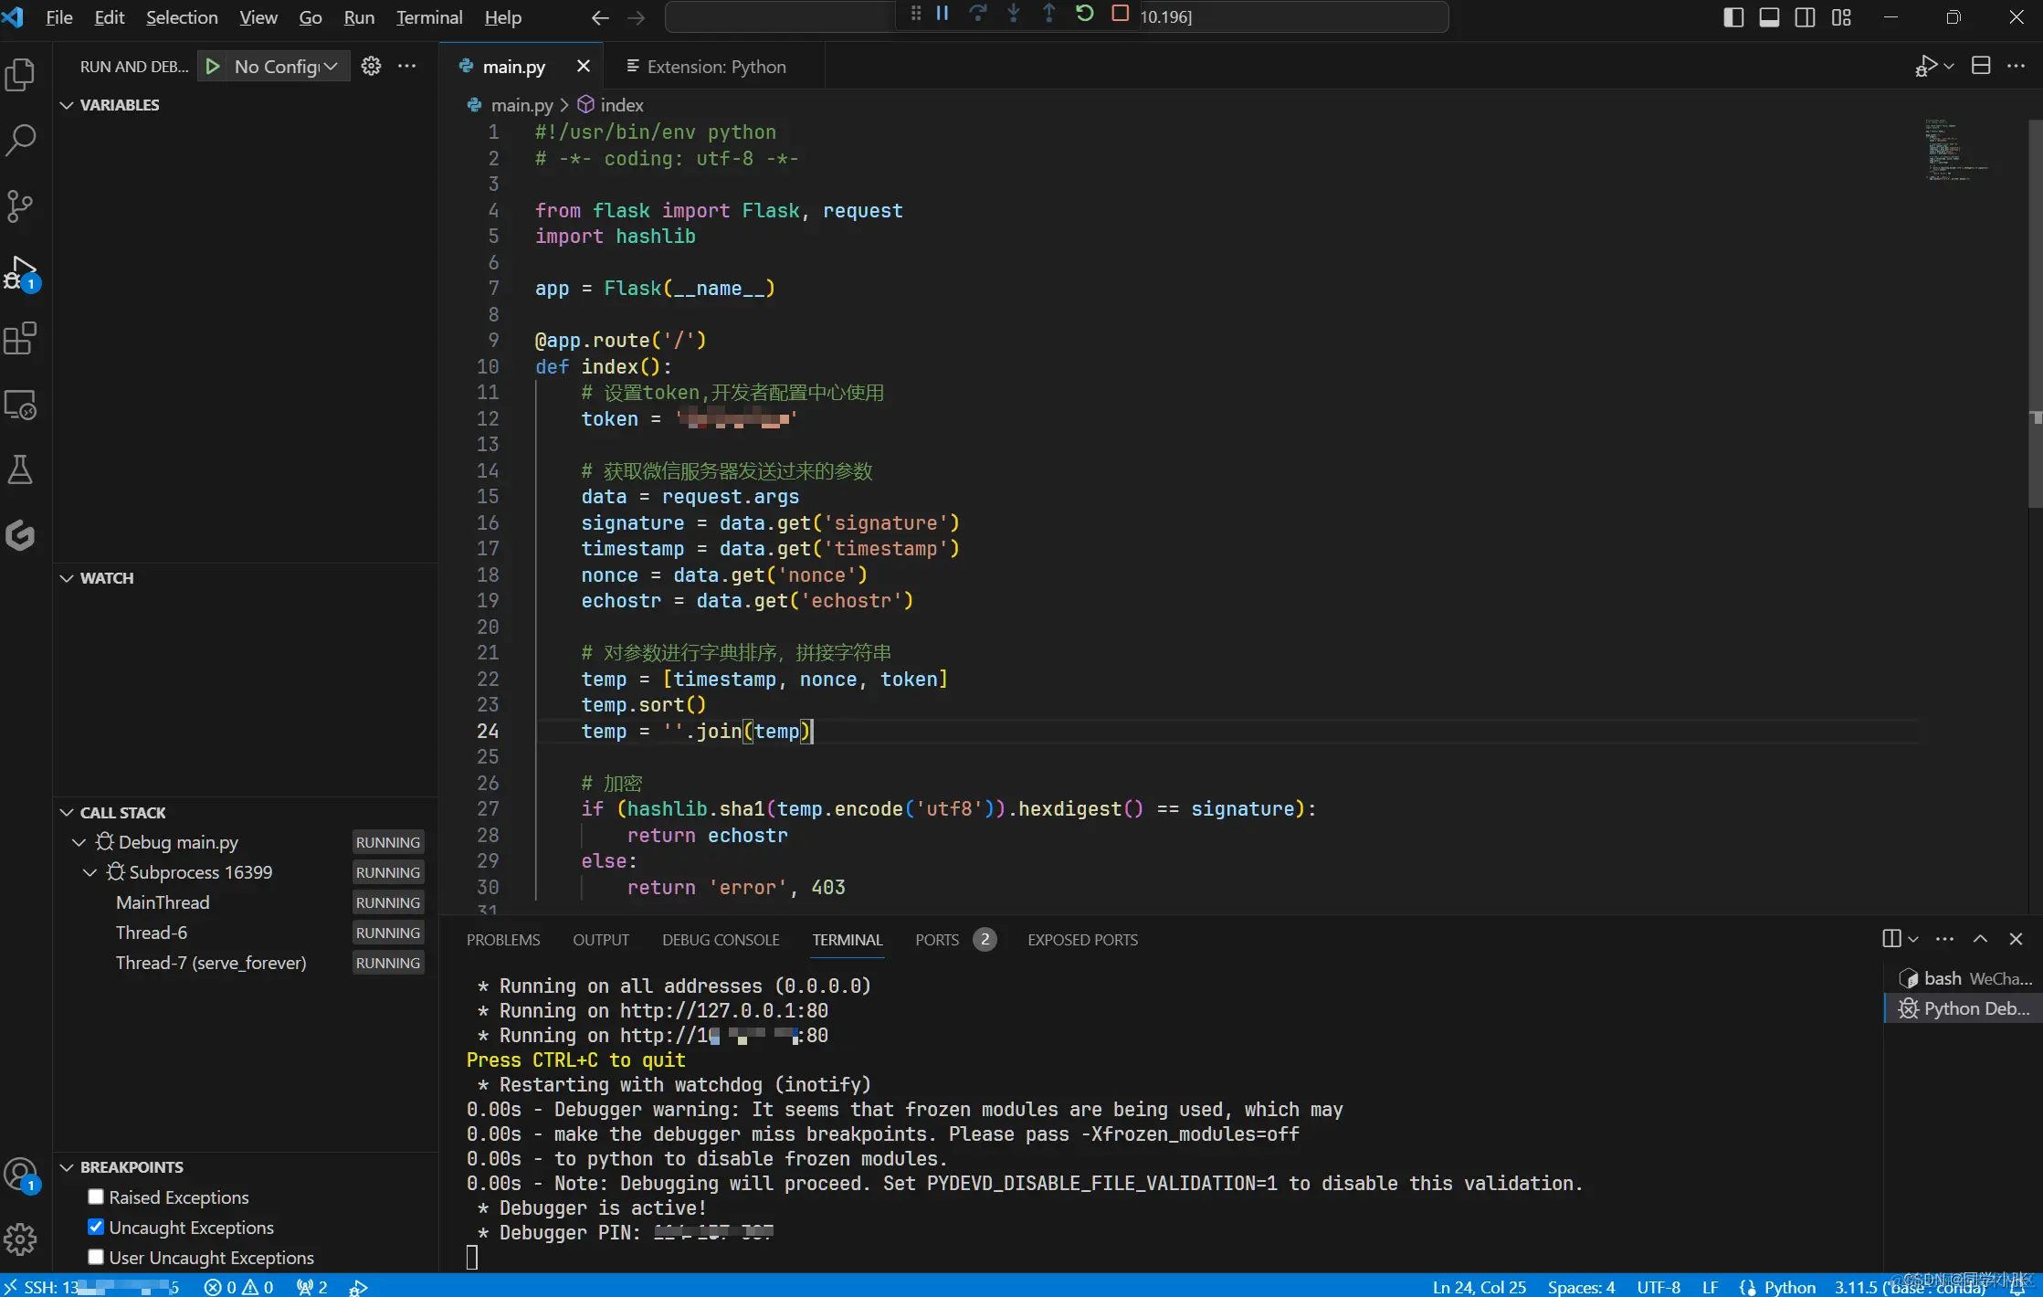Open launch.json via debug gear icon
The width and height of the screenshot is (2043, 1297).
point(371,66)
